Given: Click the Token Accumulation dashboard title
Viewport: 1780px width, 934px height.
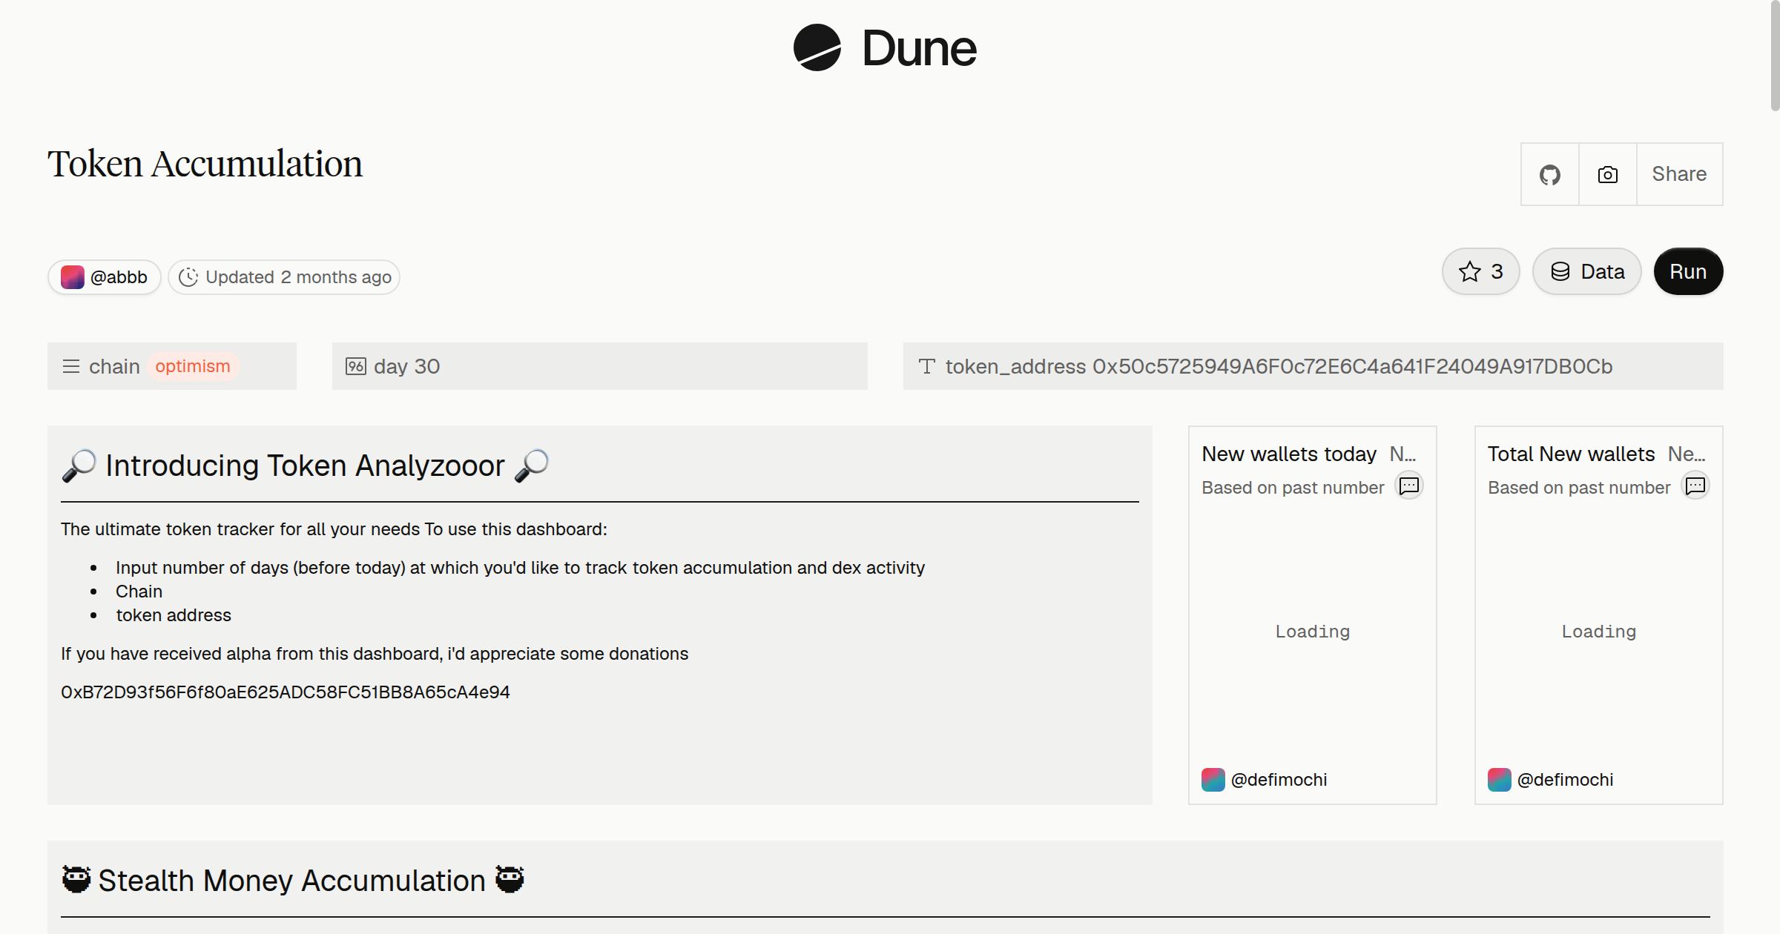Looking at the screenshot, I should click(x=205, y=164).
